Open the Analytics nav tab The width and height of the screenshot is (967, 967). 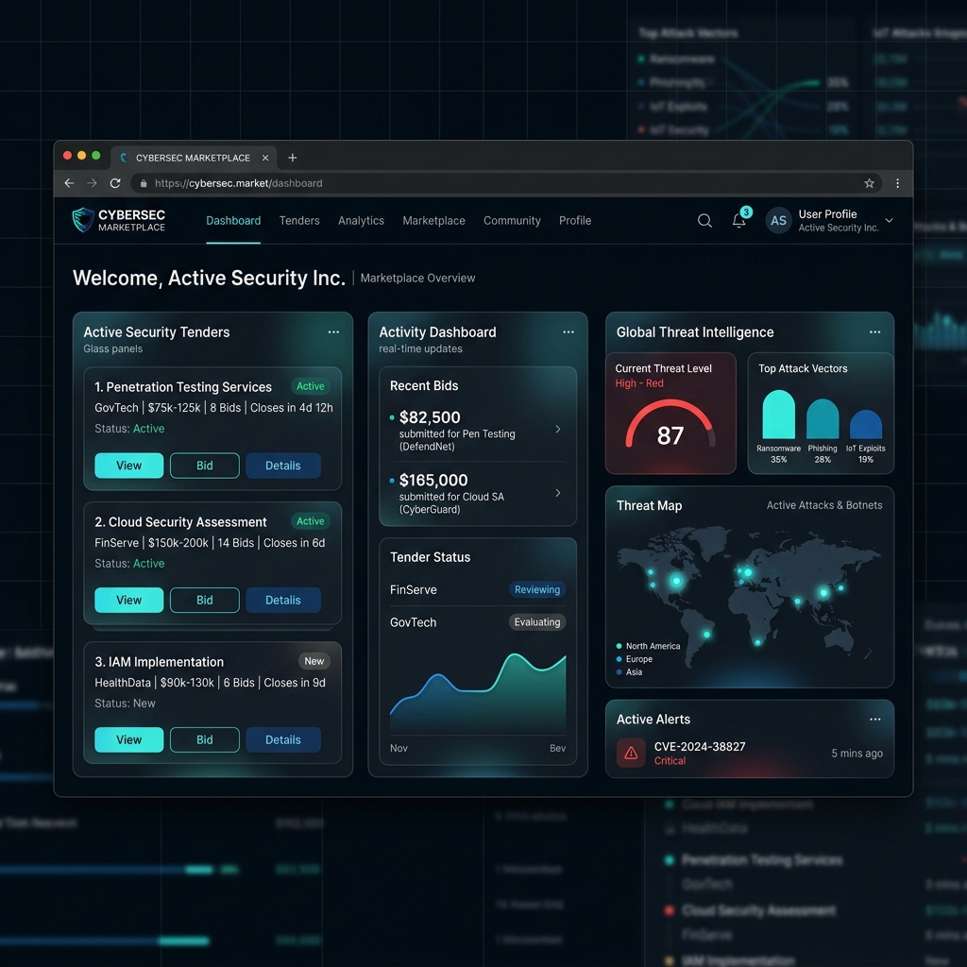[361, 221]
